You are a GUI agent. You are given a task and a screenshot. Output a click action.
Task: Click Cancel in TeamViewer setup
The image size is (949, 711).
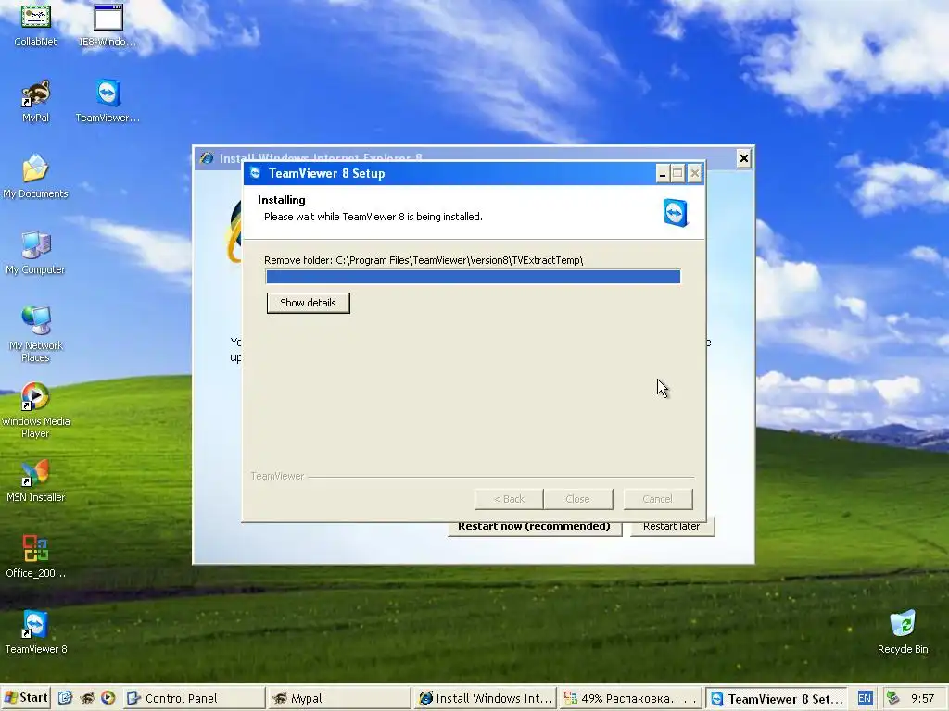[658, 499]
